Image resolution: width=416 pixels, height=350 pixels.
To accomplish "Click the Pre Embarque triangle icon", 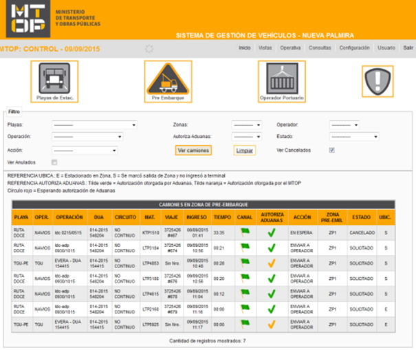I will (x=168, y=78).
